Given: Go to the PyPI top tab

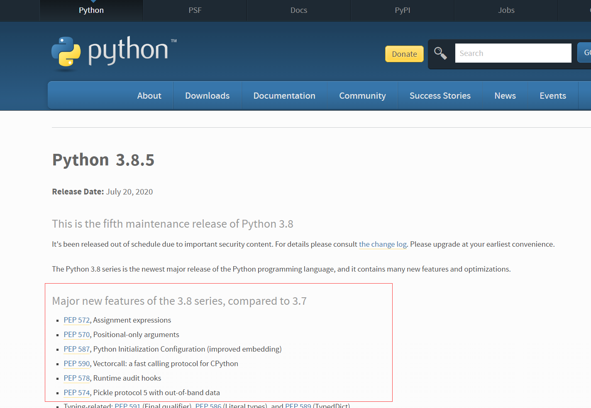Looking at the screenshot, I should click(403, 10).
